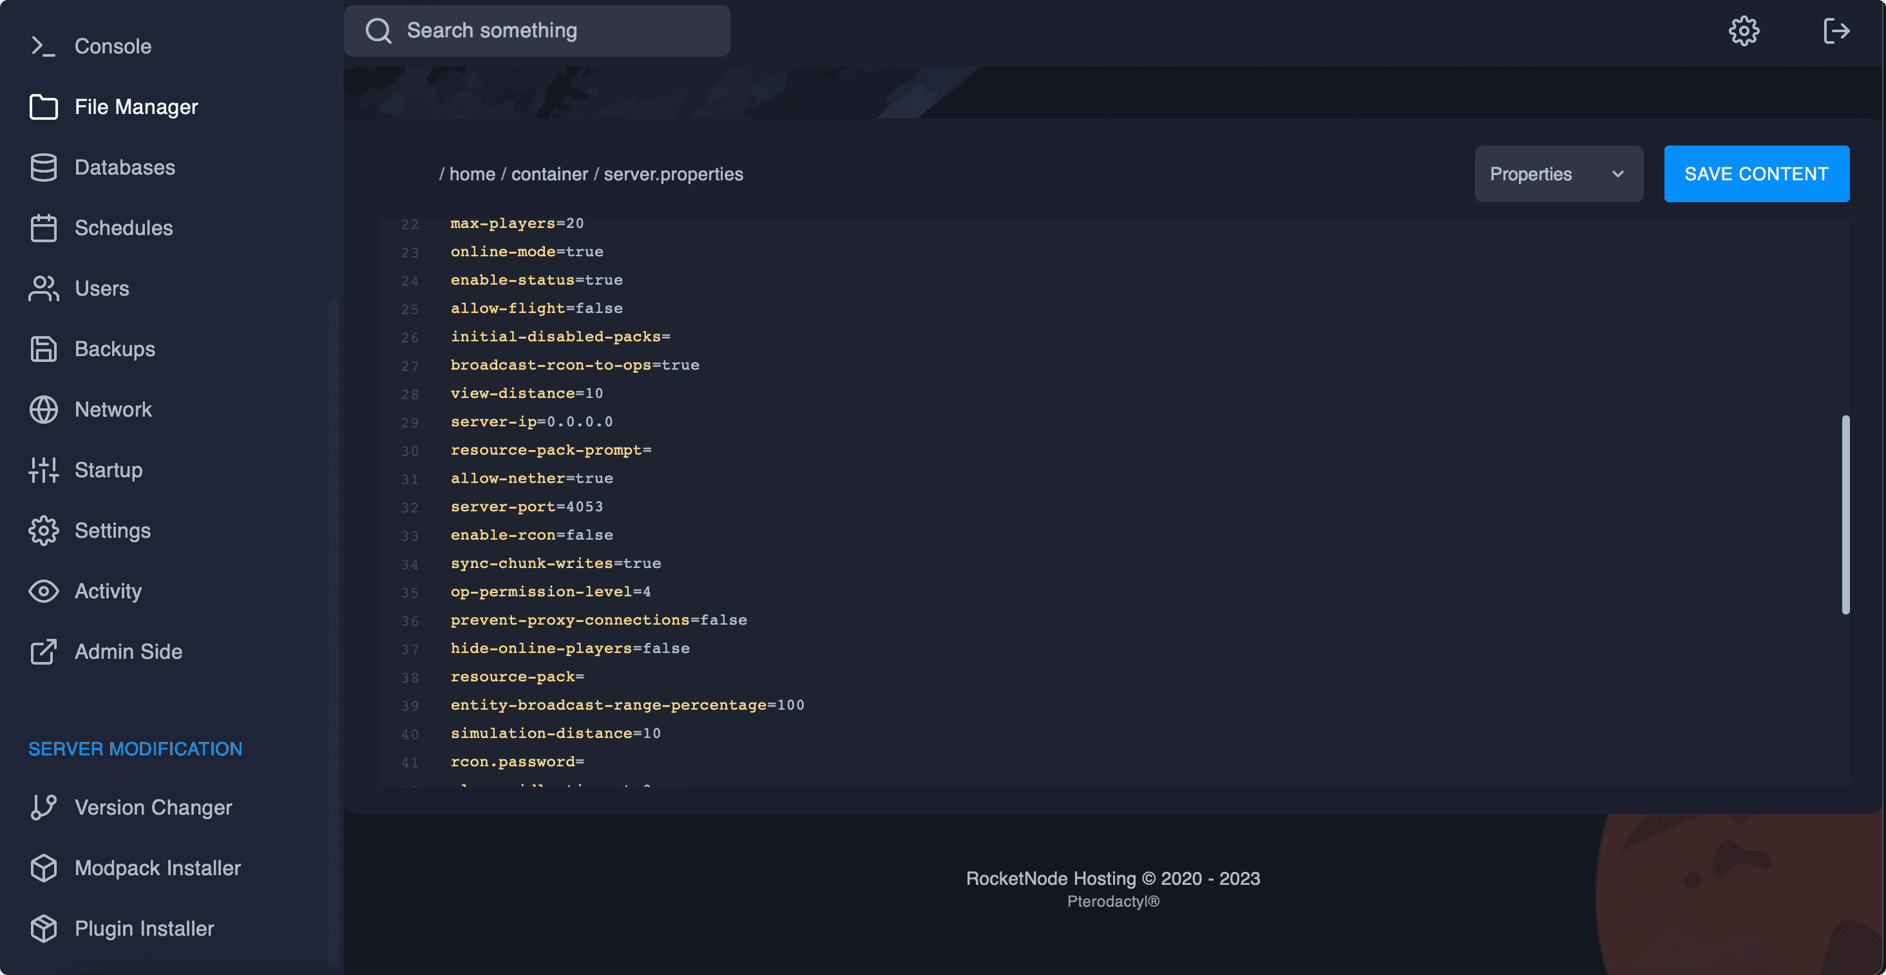The height and width of the screenshot is (975, 1886).
Task: Click the chevron arrow in the Properties selector
Action: [x=1618, y=175]
